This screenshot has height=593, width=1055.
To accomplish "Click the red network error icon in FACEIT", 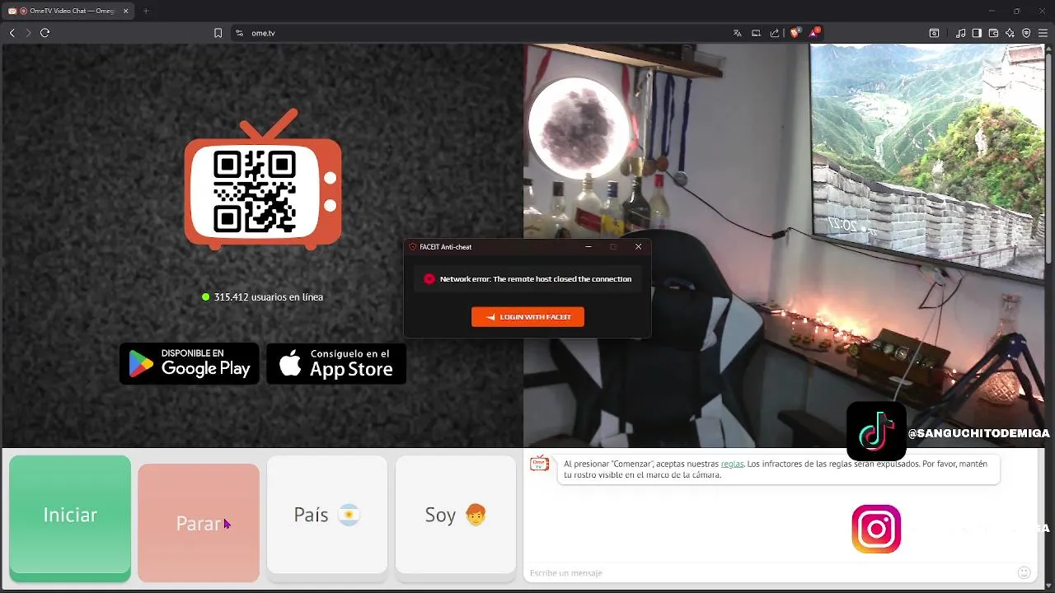I will (x=429, y=279).
